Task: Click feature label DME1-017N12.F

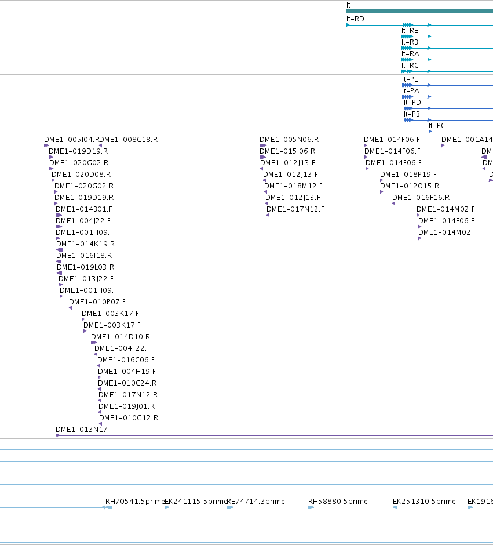Action: coord(295,209)
